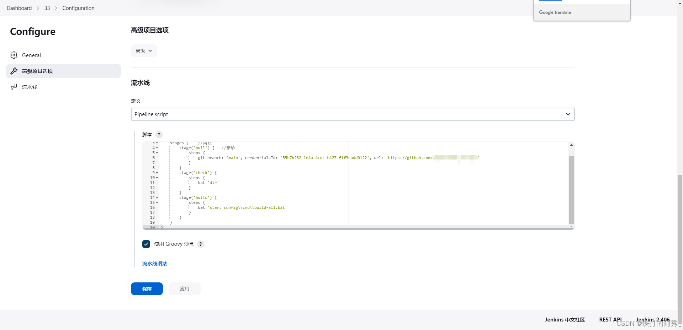
Task: Click page vertical scrollbar thumb
Action: (680, 249)
